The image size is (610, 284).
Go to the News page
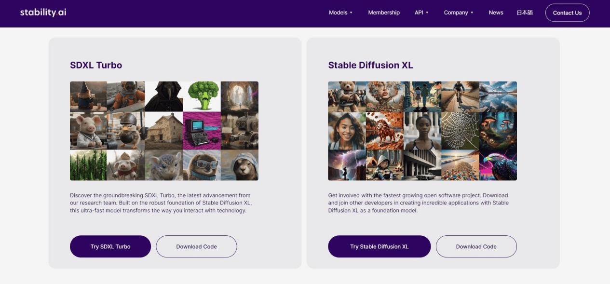(496, 13)
